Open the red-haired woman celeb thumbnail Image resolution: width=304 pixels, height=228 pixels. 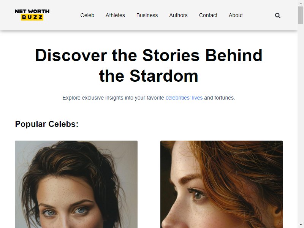[222, 184]
